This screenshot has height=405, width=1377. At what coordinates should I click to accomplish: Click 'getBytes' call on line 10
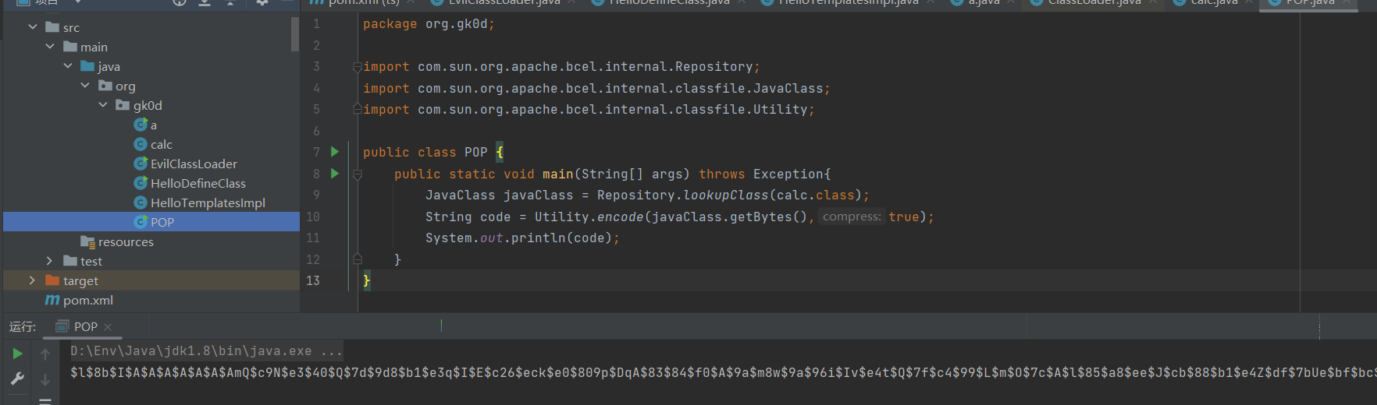pyautogui.click(x=761, y=217)
